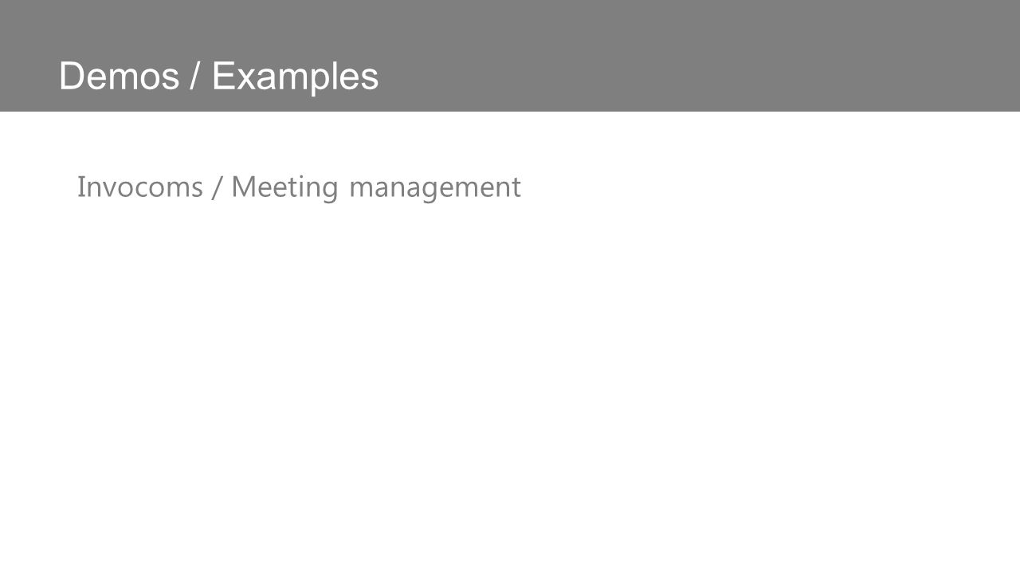Screen dimensions: 1020x574
Task: Select the word "Invocoms" in the body
Action: tap(140, 187)
